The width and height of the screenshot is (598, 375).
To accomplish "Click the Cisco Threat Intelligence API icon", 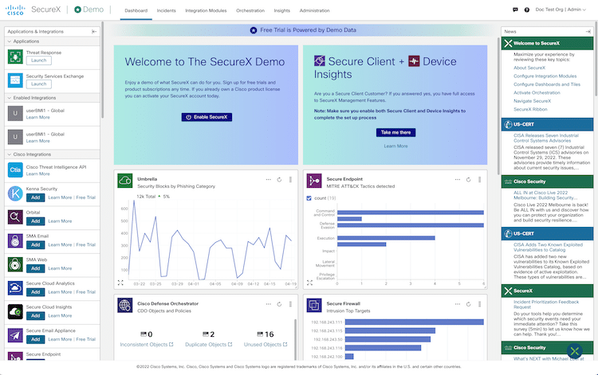I will point(15,170).
